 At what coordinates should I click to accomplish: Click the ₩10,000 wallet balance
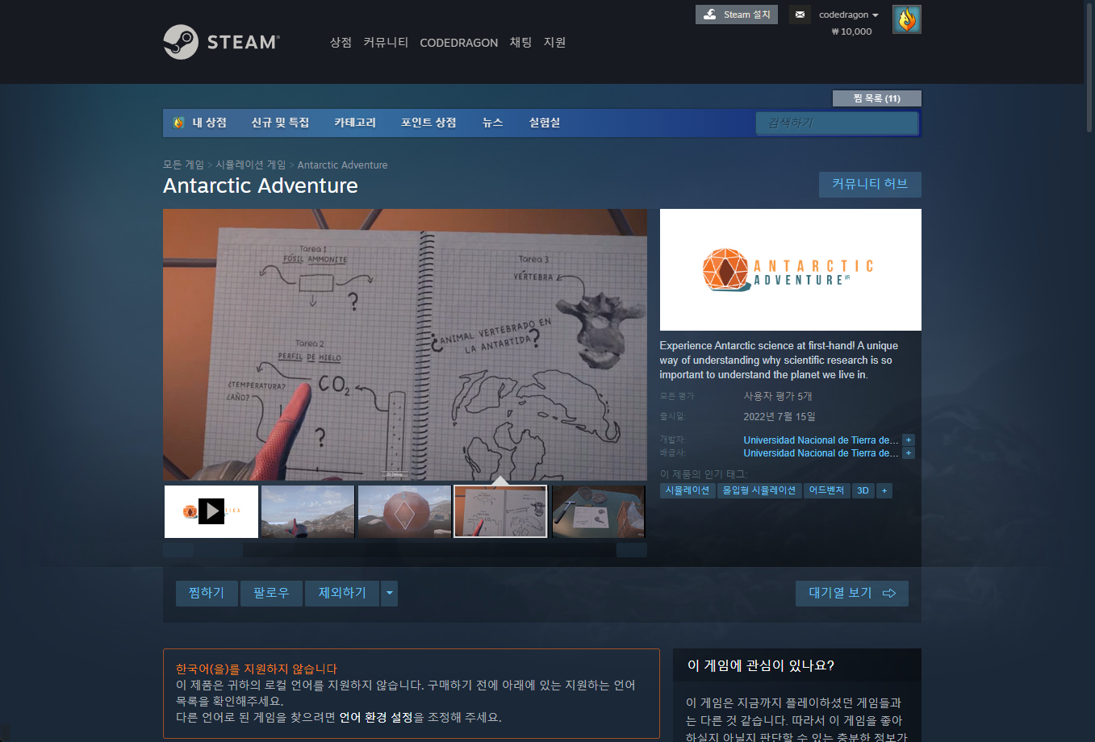point(851,31)
